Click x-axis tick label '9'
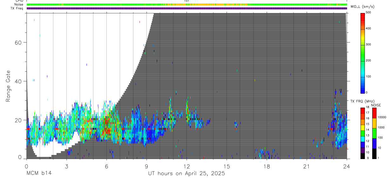This screenshot has height=180, width=390. [x=146, y=167]
